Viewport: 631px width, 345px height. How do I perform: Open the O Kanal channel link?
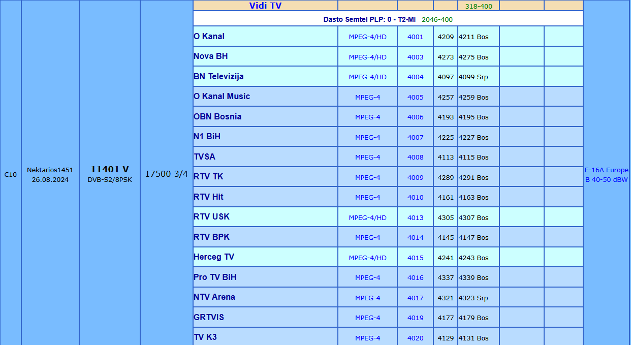click(209, 37)
